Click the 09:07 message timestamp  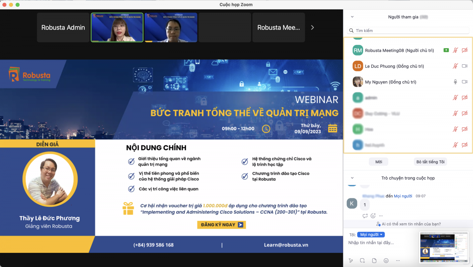click(x=421, y=196)
